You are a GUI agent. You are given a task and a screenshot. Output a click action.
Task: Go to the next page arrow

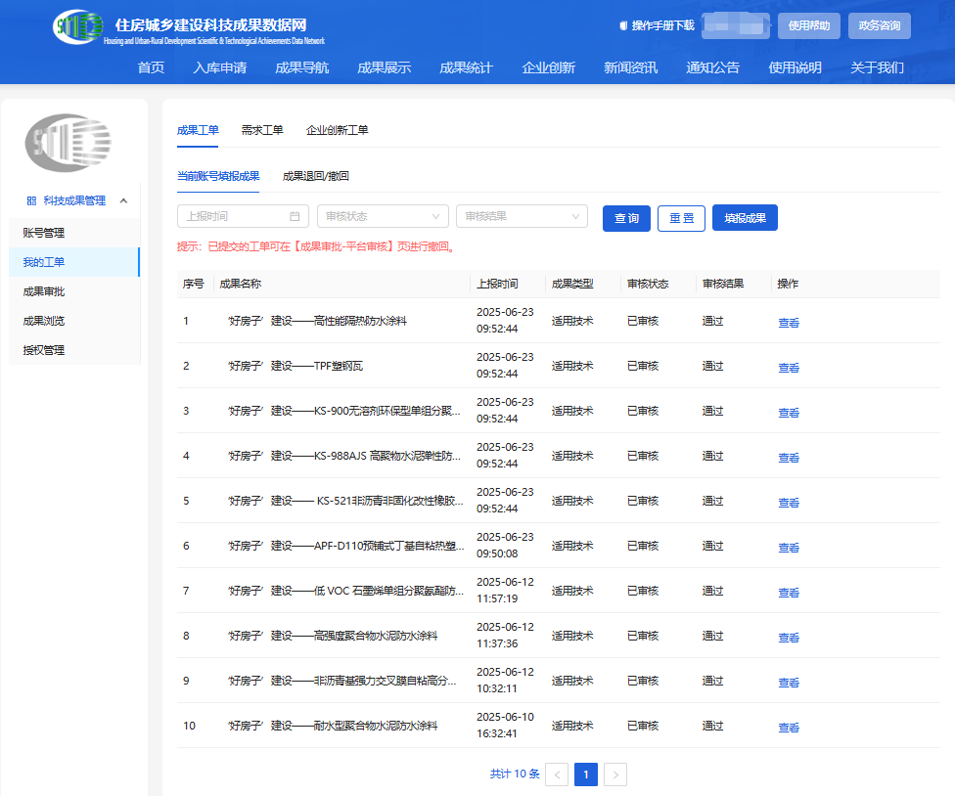coord(615,774)
